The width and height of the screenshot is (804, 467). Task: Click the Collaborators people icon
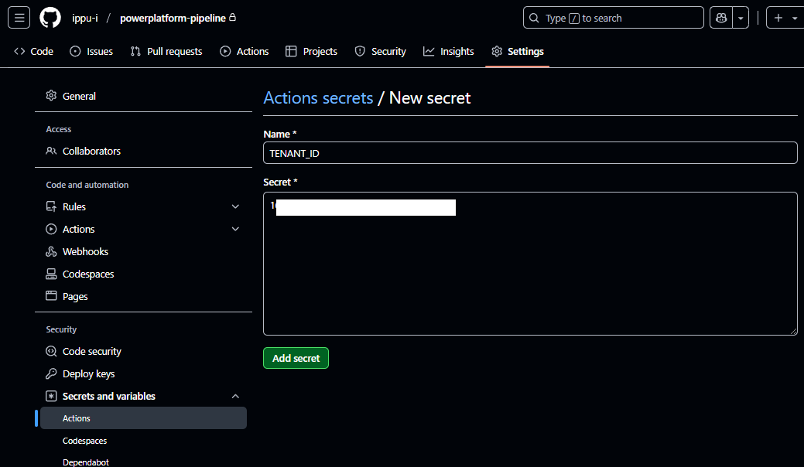tap(50, 151)
